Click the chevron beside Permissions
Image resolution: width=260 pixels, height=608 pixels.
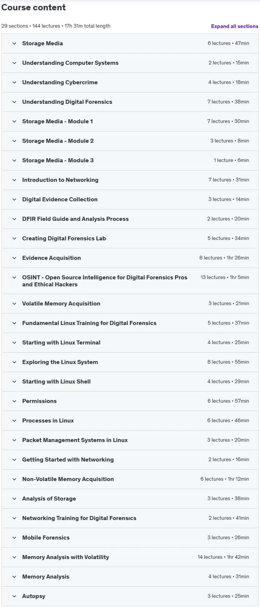[x=14, y=401]
